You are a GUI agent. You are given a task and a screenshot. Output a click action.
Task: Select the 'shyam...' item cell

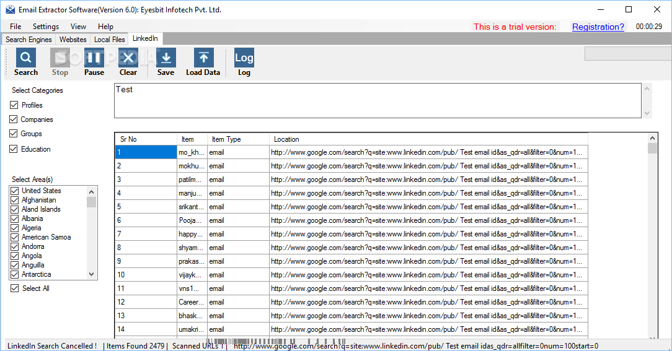(192, 248)
